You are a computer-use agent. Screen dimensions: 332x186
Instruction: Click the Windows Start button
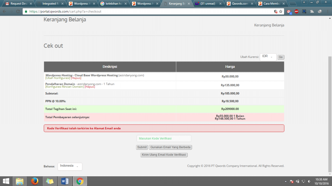(x=6, y=181)
